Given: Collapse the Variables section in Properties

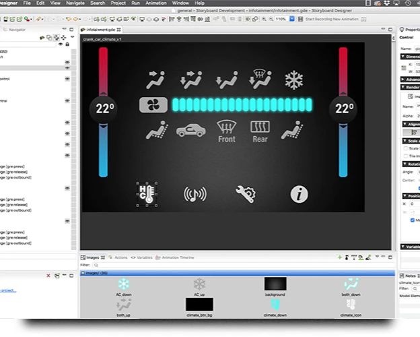Looking at the screenshot, I should pos(403,247).
